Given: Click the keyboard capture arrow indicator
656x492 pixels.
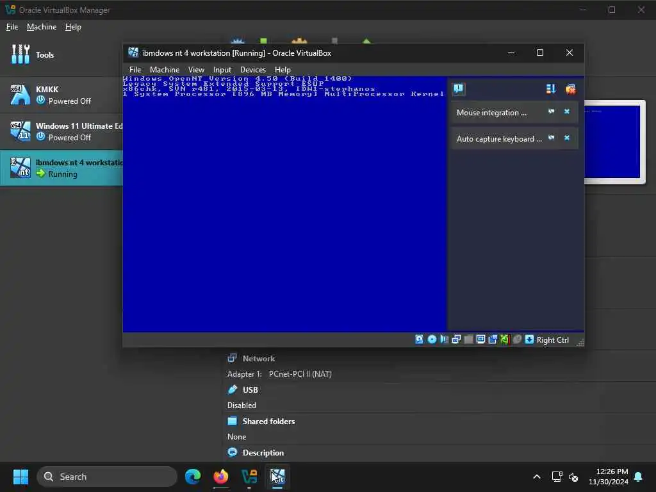Looking at the screenshot, I should click(x=529, y=340).
